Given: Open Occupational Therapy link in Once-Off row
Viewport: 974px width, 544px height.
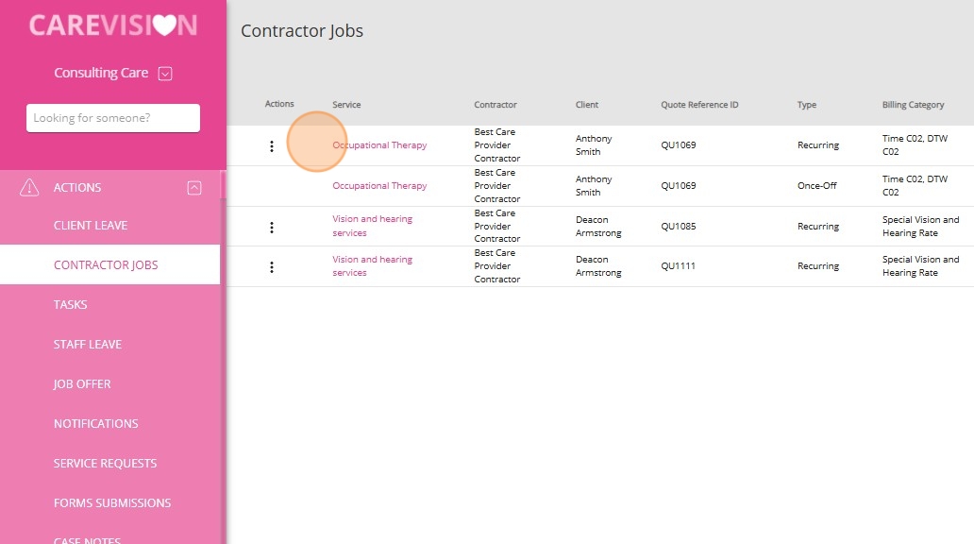Looking at the screenshot, I should (x=379, y=186).
